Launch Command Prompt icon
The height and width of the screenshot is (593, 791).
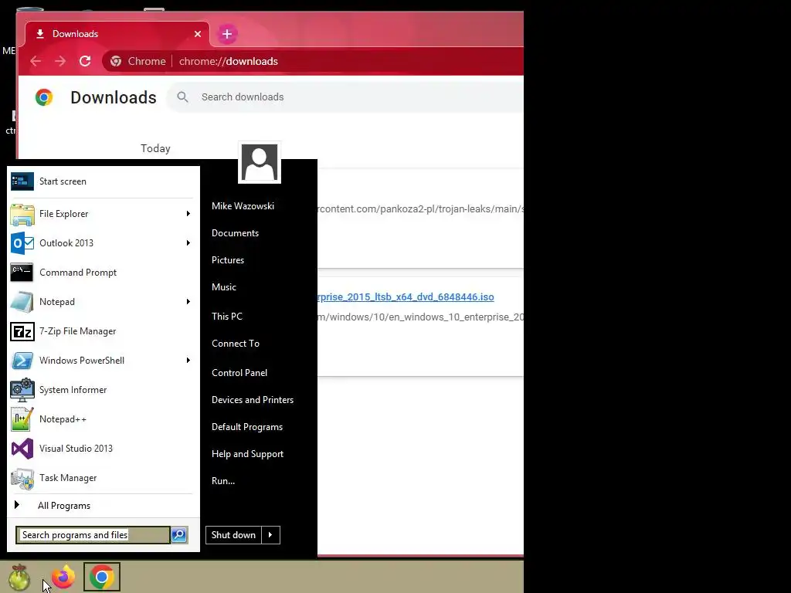[22, 273]
